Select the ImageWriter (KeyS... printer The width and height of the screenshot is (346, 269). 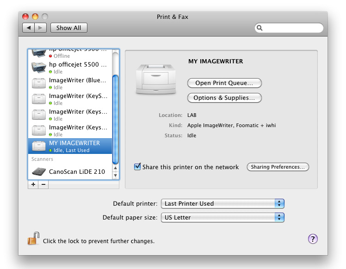click(x=70, y=99)
